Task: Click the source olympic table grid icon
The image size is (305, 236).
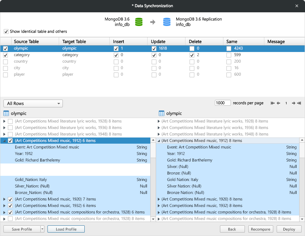Action: 6,113
